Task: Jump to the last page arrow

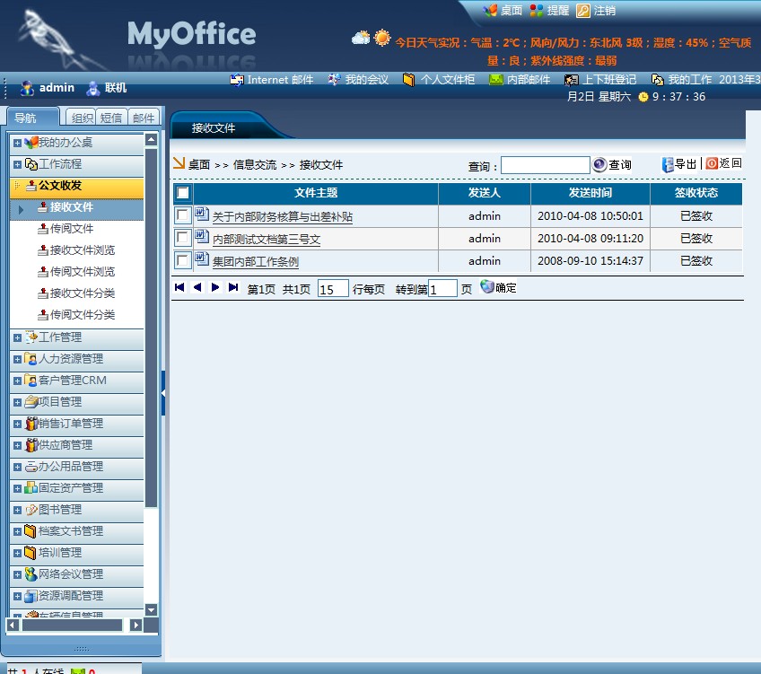Action: click(x=233, y=287)
